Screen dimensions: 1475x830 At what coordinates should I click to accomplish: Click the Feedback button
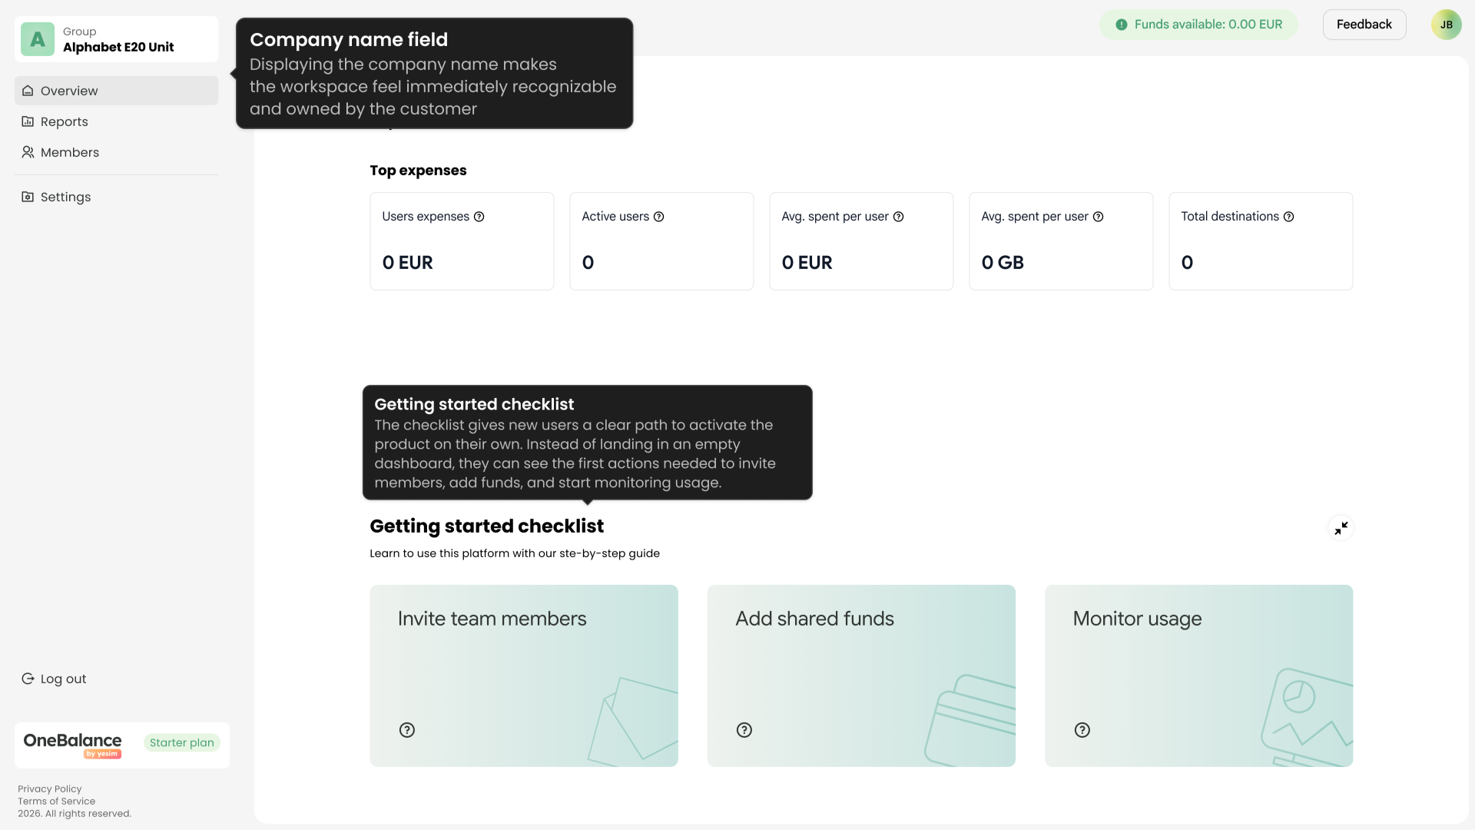click(x=1364, y=25)
